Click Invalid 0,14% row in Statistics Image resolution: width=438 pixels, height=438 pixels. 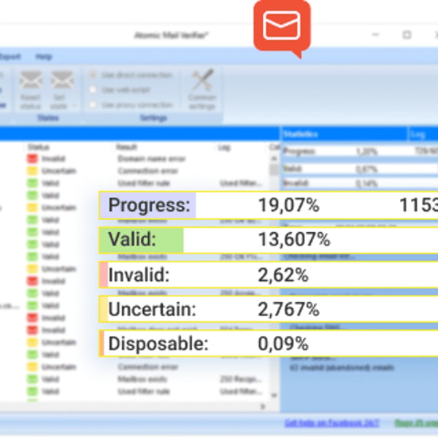(360, 183)
